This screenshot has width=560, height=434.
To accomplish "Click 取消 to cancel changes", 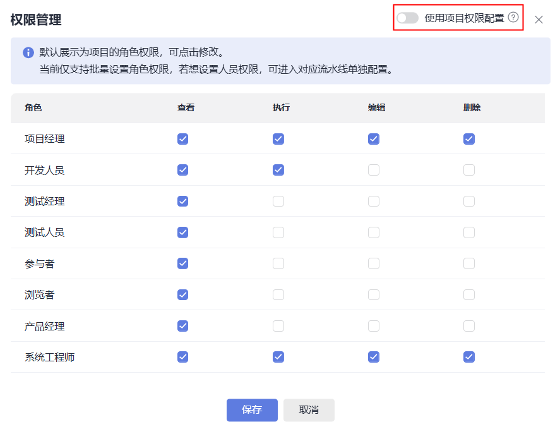I will pos(309,410).
